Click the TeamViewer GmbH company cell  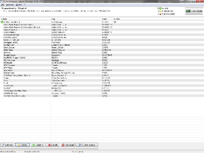59,86
